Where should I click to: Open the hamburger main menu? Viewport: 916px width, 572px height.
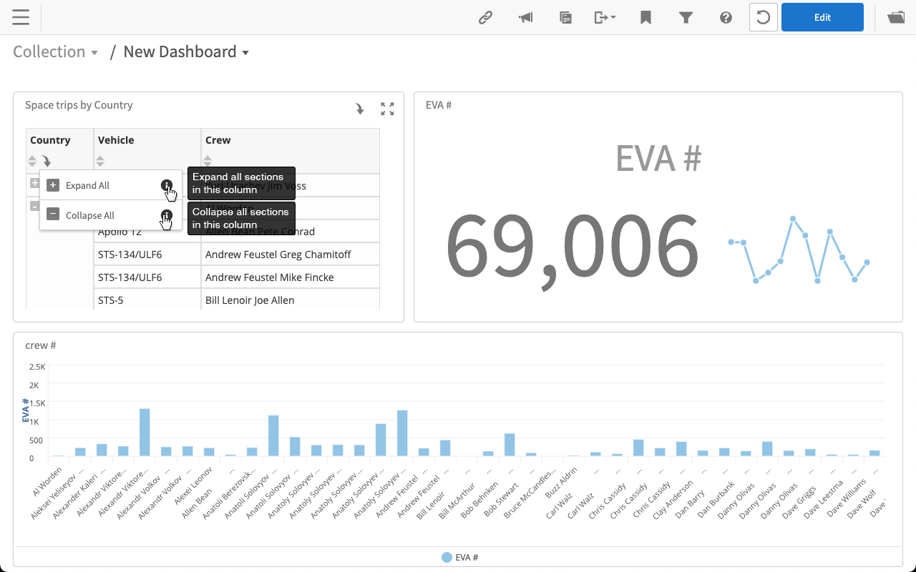[21, 17]
